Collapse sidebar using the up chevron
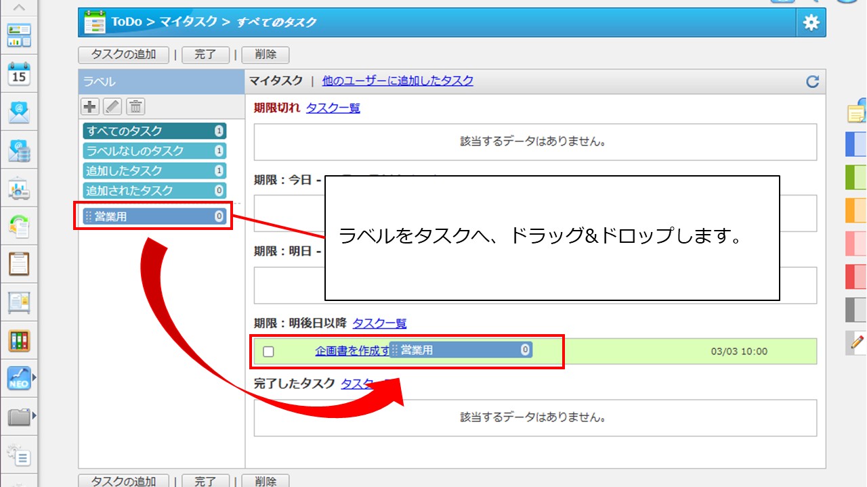This screenshot has width=867, height=487. (x=19, y=7)
